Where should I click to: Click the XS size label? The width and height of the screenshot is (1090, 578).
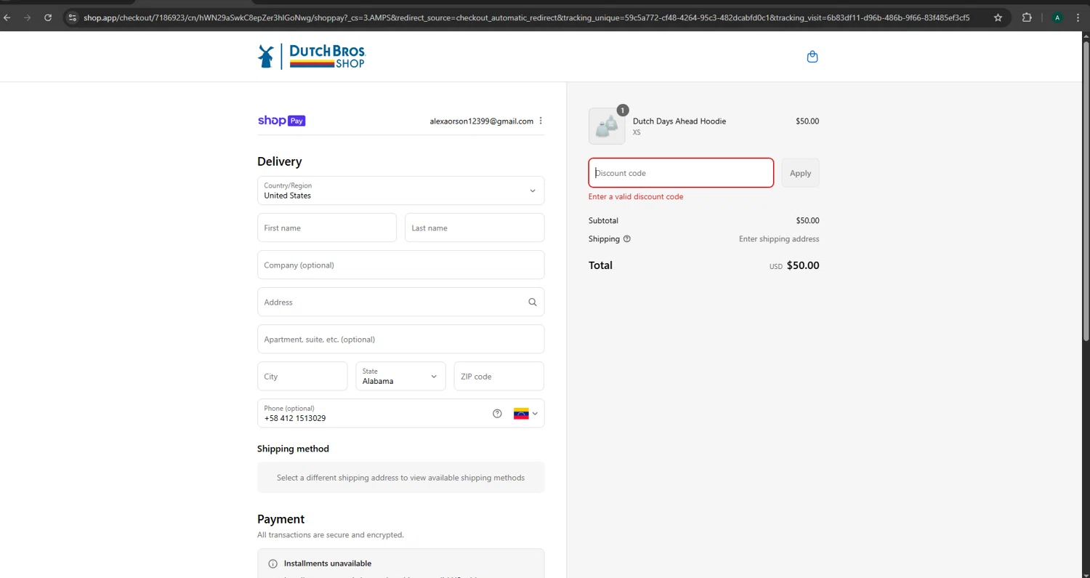(x=637, y=133)
